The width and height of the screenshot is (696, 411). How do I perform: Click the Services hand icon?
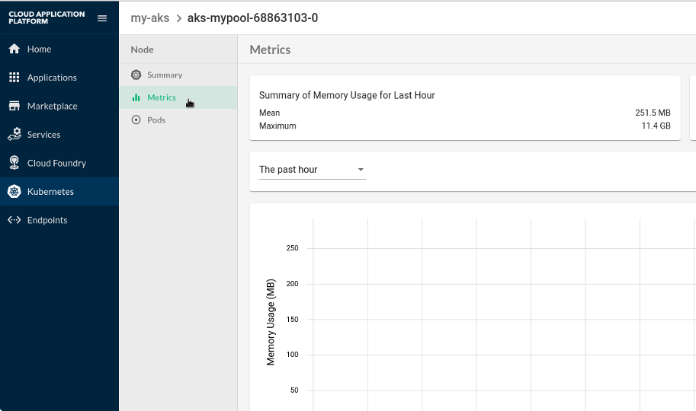point(14,135)
